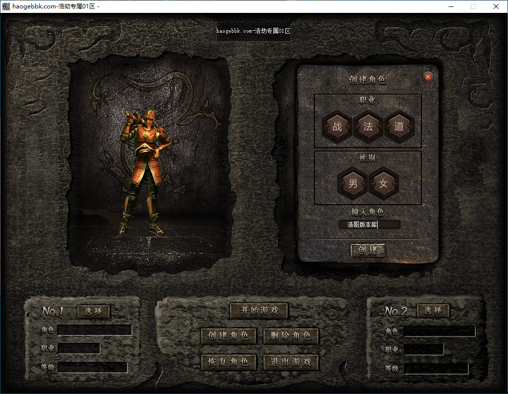508x394 pixels.
Task: Select the 道 taoist class hexagon
Action: click(399, 126)
